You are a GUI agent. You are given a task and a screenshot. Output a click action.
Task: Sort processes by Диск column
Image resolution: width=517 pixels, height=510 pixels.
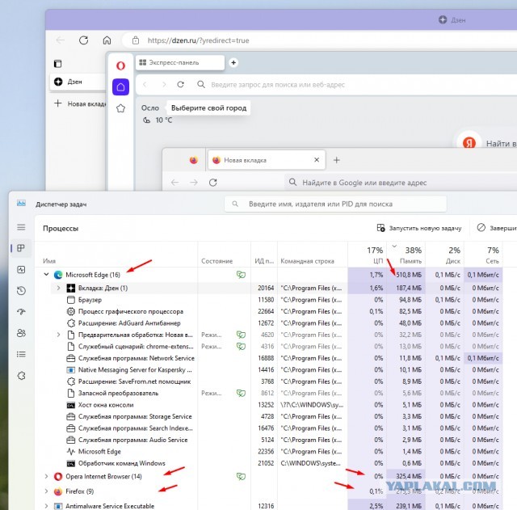click(444, 255)
